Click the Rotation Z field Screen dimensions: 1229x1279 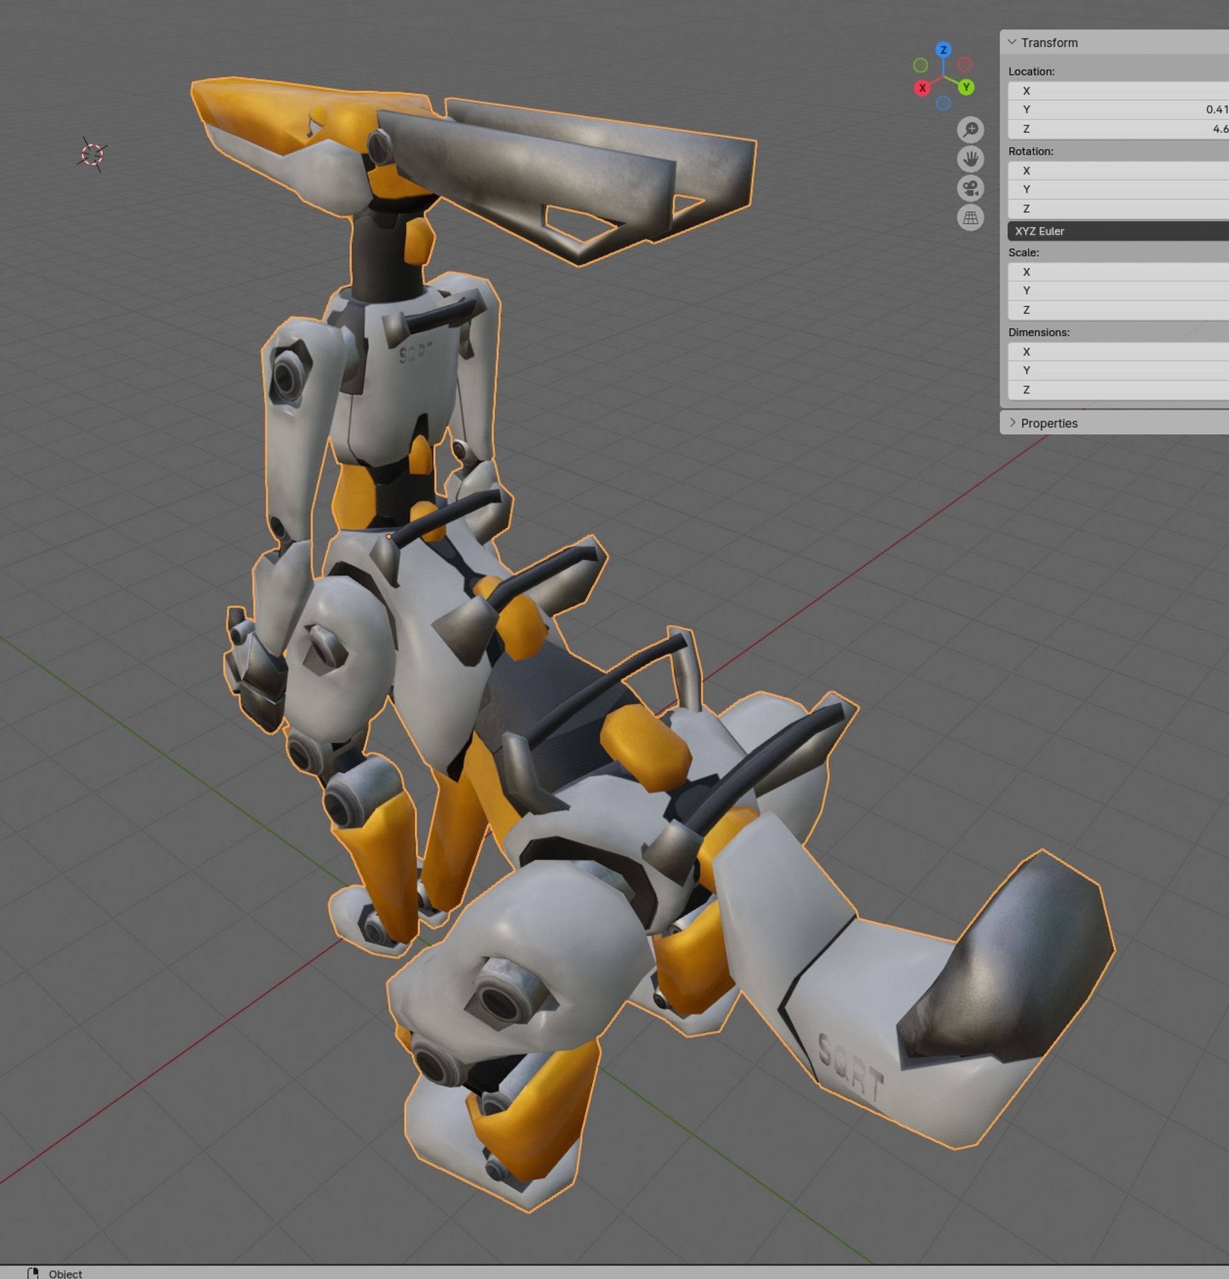pyautogui.click(x=1118, y=208)
